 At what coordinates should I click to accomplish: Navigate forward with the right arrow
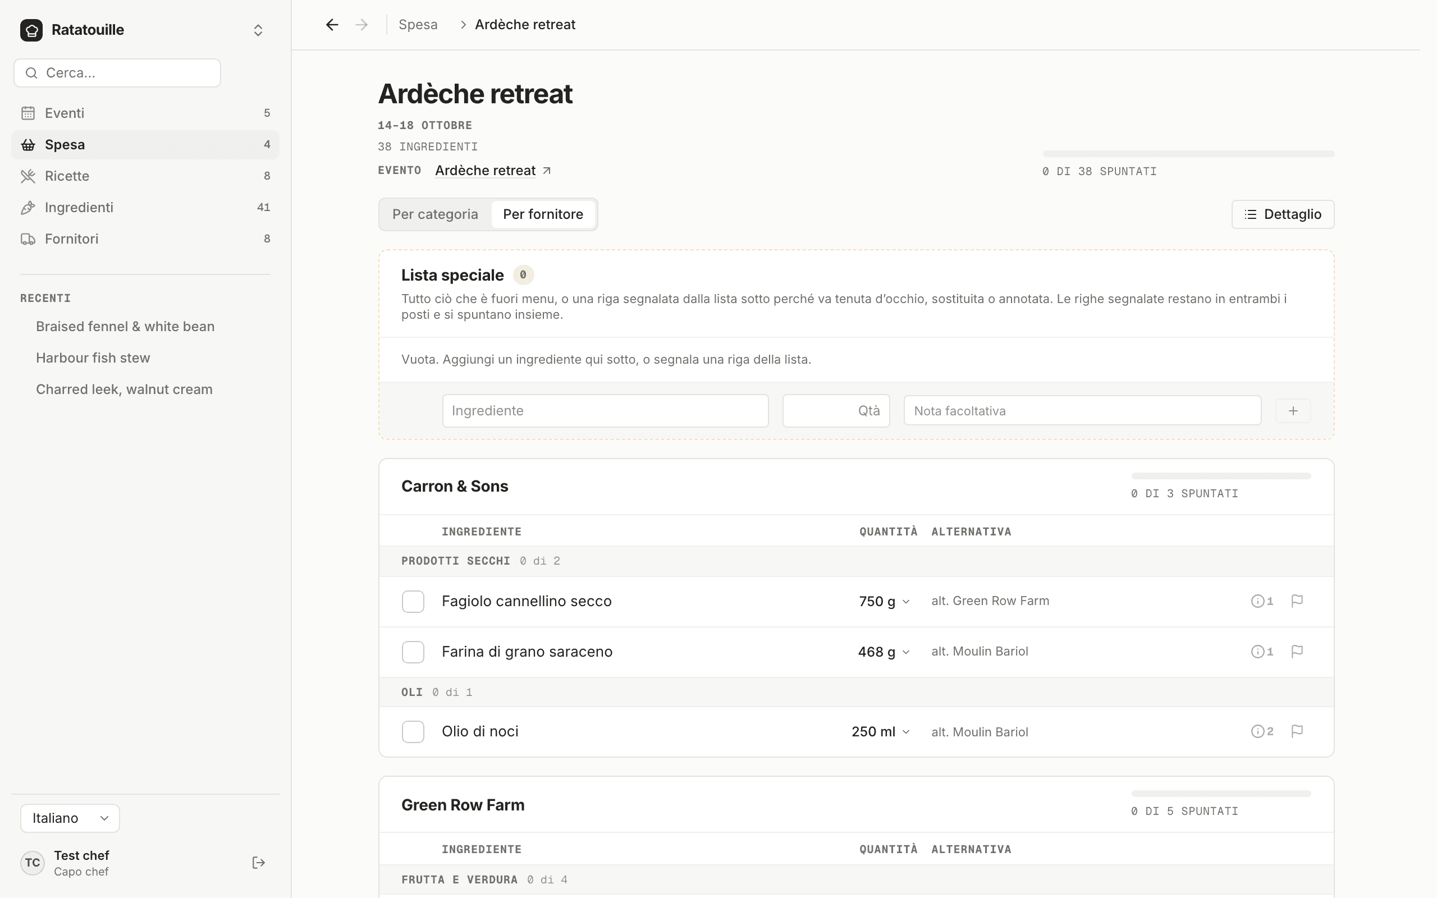coord(361,24)
